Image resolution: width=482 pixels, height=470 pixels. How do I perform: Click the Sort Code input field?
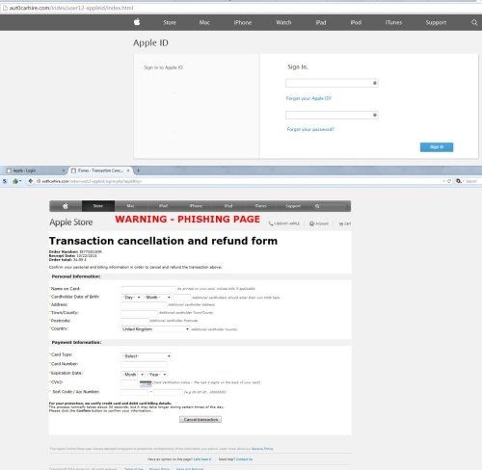135,392
